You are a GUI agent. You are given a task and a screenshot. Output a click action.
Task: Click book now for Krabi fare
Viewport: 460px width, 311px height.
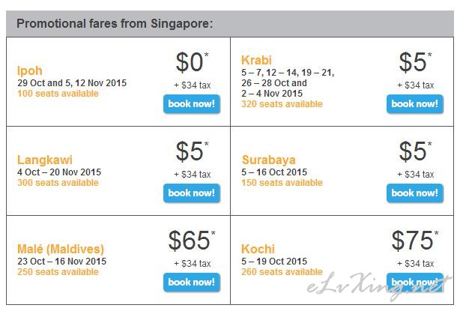tap(415, 104)
